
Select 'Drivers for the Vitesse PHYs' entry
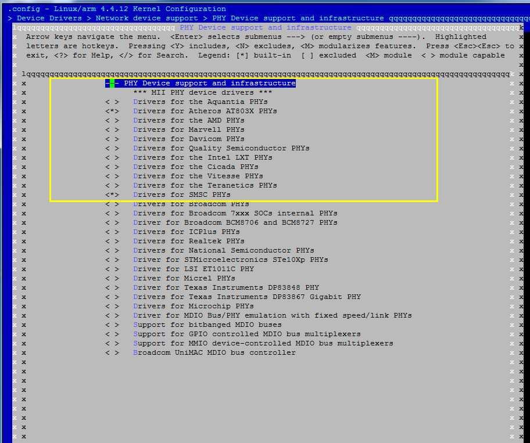[x=198, y=176]
